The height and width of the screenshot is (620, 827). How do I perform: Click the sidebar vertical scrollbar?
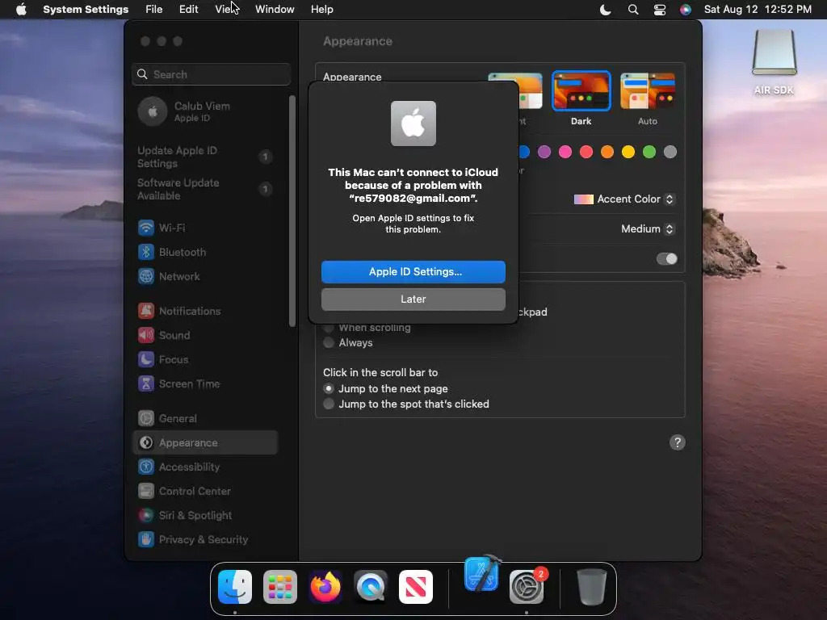coord(292,211)
